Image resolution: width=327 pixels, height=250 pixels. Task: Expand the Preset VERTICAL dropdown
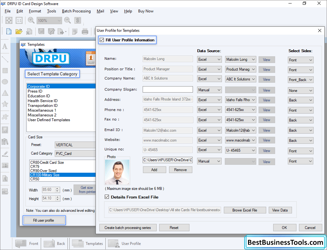point(75,145)
